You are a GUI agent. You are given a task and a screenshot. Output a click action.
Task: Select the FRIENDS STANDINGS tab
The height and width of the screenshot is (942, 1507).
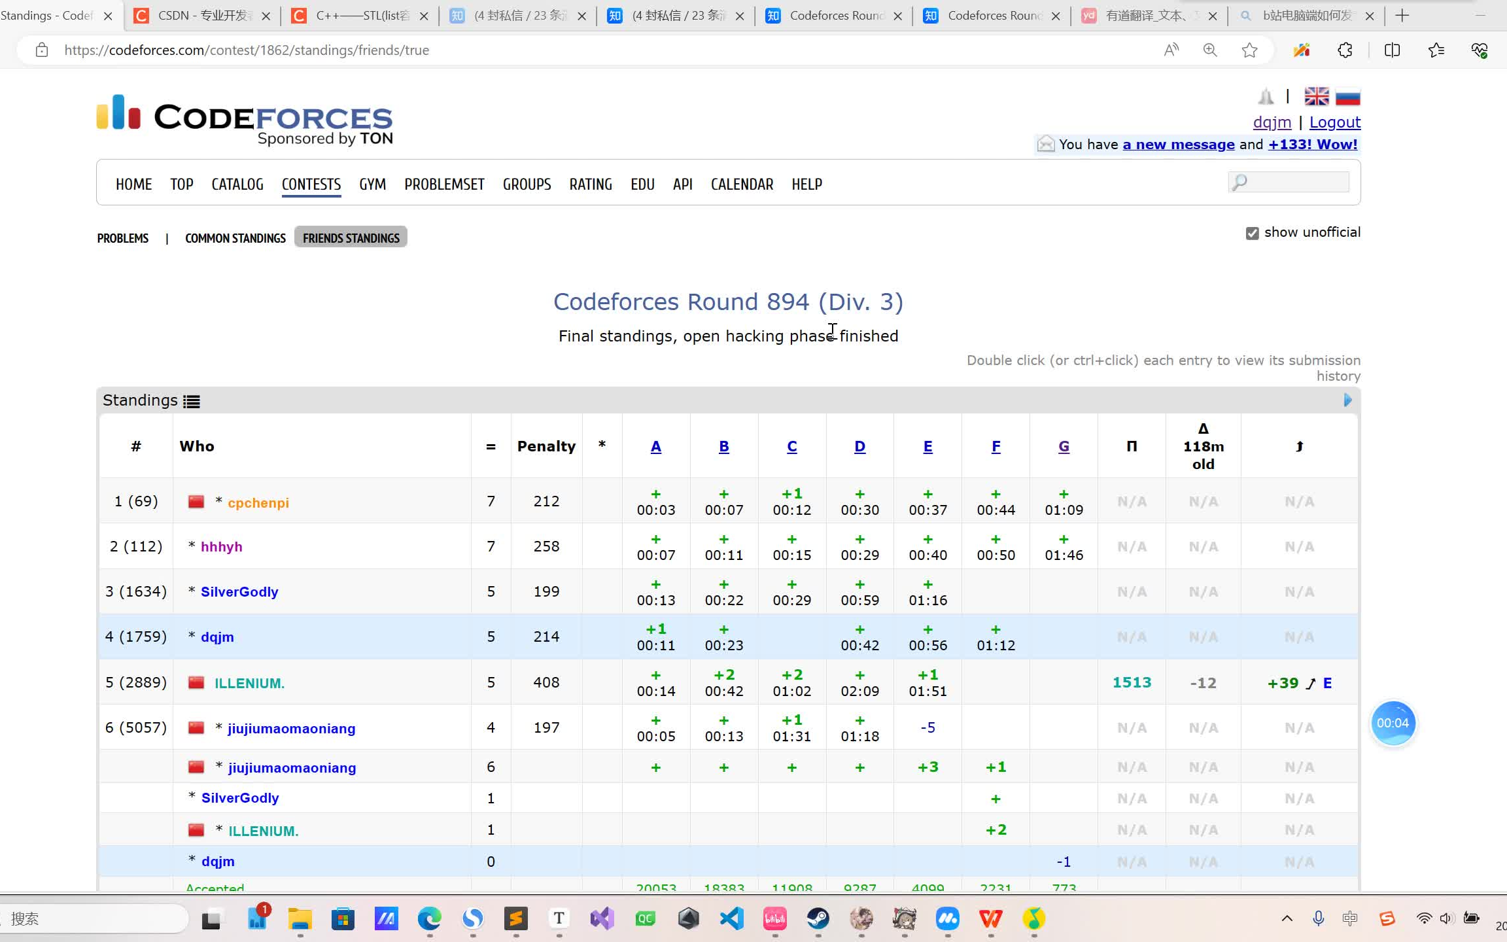(x=351, y=237)
